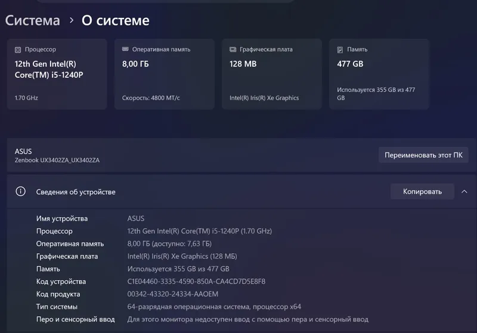Go back to Система in breadcrumb

(x=33, y=21)
